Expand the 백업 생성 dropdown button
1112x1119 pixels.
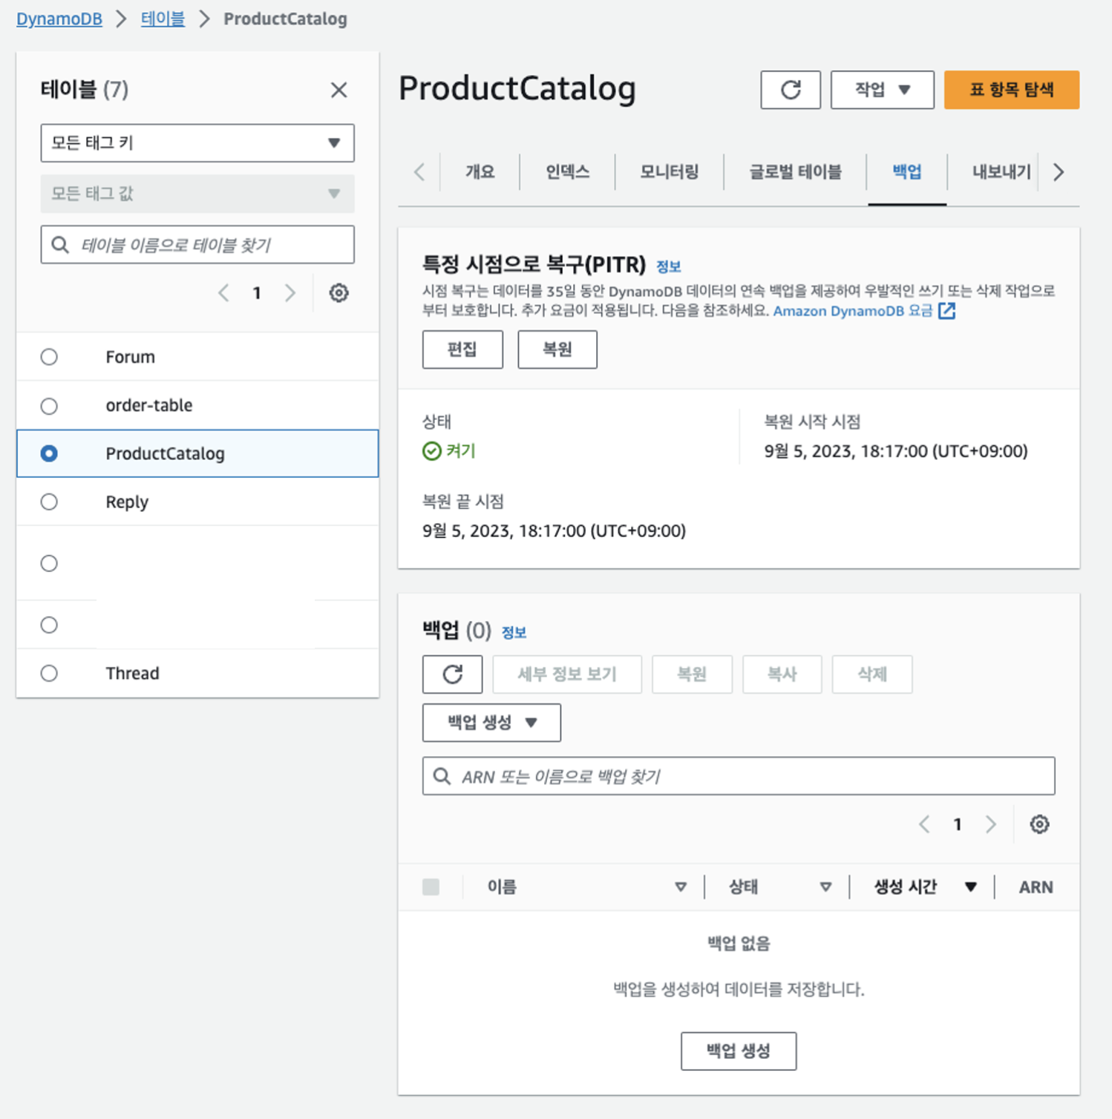[x=491, y=723]
